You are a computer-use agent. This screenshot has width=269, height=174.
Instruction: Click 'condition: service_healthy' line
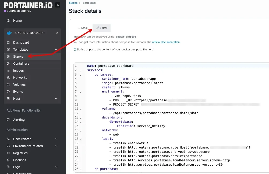tap(141, 126)
